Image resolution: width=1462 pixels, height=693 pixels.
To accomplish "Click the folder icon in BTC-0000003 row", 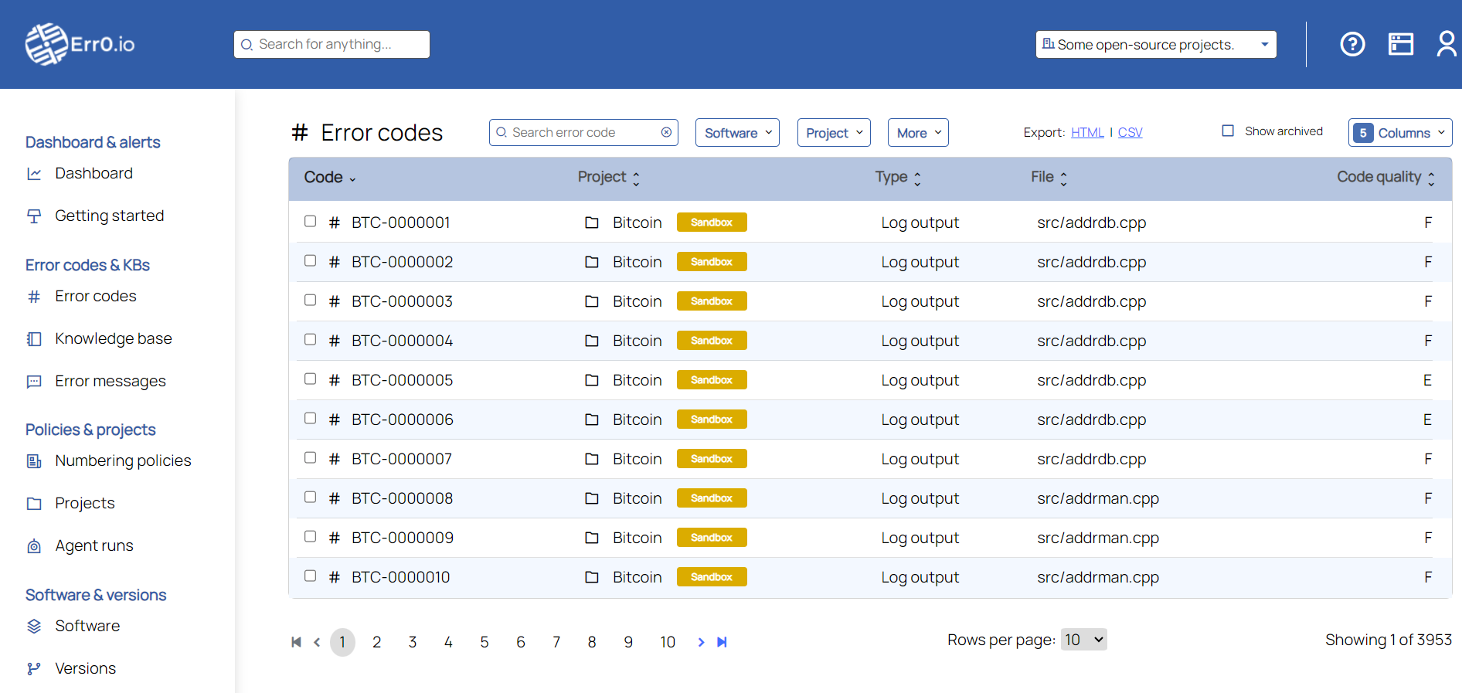I will 592,301.
